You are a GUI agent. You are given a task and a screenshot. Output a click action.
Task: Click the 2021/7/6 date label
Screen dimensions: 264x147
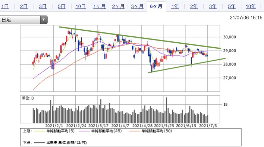(208, 126)
